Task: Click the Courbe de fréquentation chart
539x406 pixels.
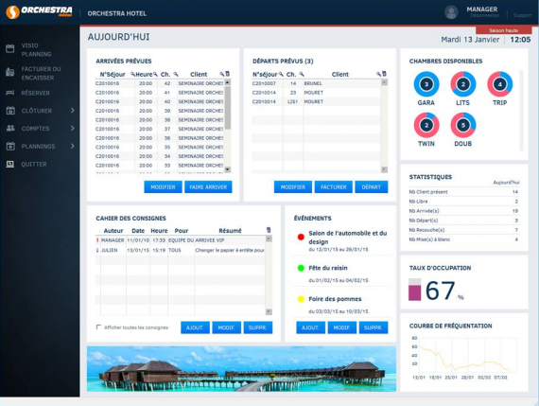Action: tap(464, 357)
